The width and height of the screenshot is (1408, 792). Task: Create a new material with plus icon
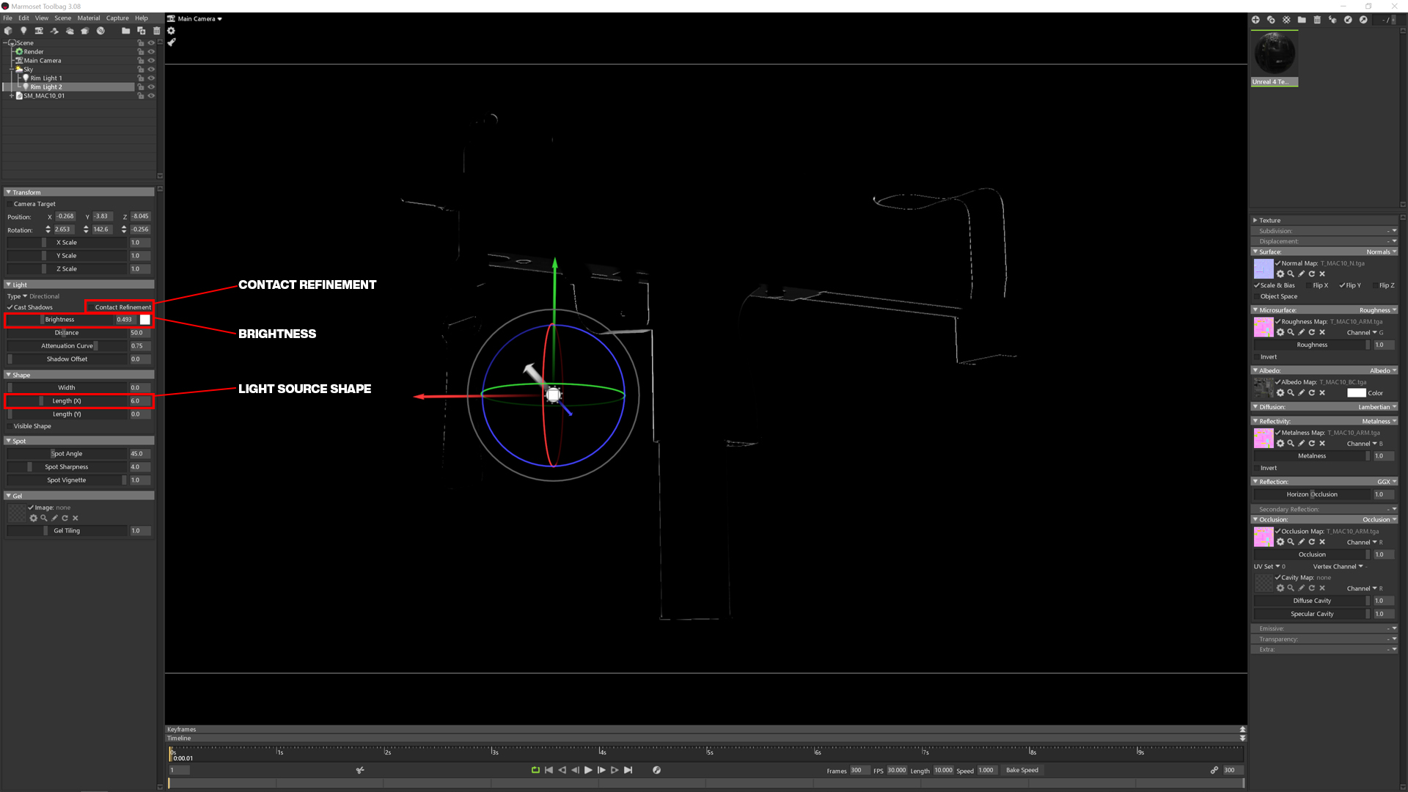1255,20
